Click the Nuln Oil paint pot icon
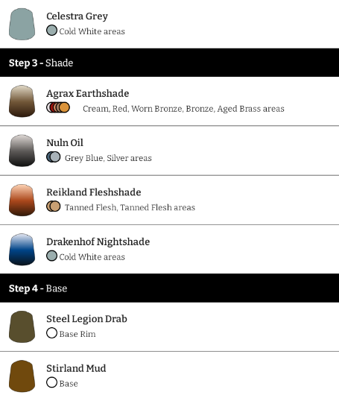The width and height of the screenshot is (339, 398). click(22, 151)
